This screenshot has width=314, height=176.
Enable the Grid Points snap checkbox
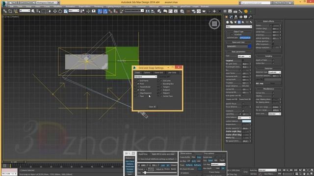[x=138, y=81]
